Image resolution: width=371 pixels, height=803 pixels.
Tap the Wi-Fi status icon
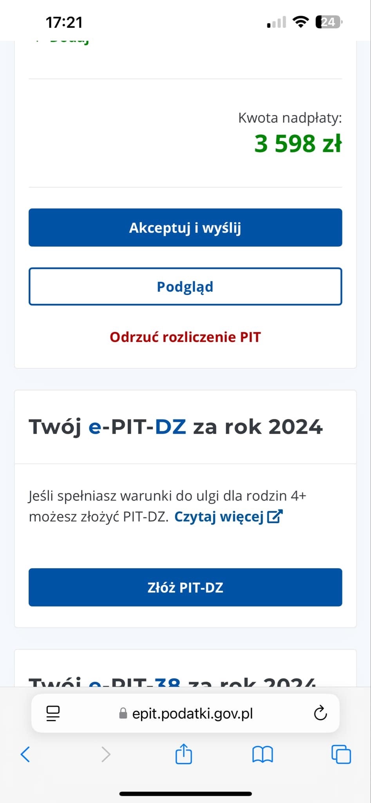point(300,22)
